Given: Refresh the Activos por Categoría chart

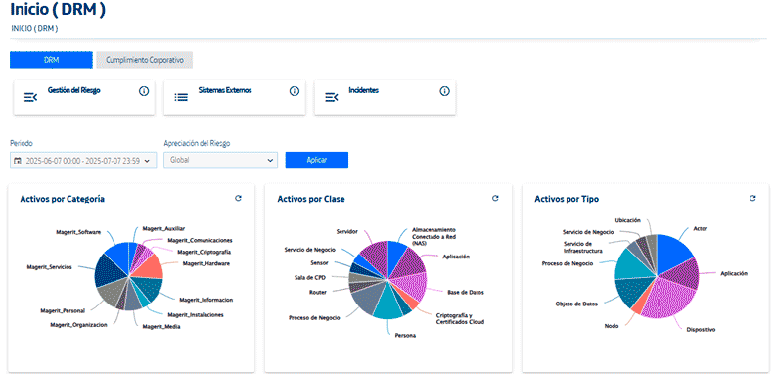Looking at the screenshot, I should tap(238, 198).
